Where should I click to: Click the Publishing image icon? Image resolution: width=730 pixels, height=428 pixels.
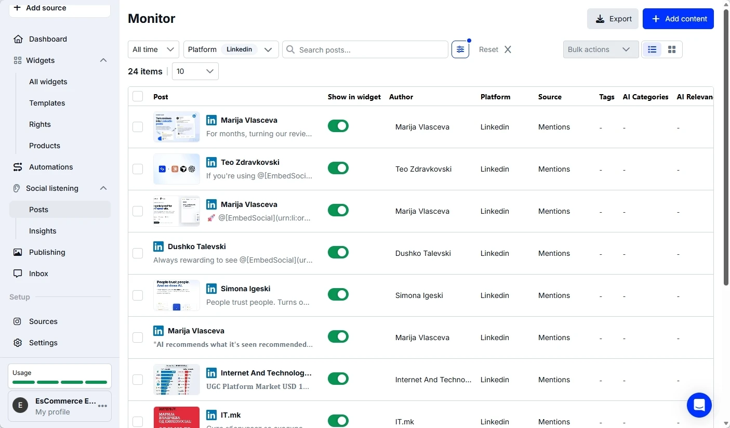18,252
